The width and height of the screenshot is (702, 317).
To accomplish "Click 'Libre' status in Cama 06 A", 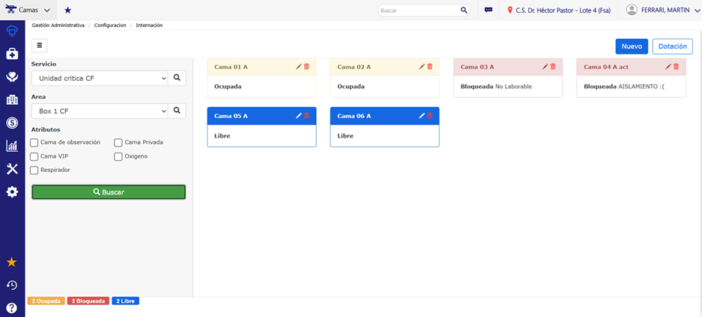I will [345, 136].
